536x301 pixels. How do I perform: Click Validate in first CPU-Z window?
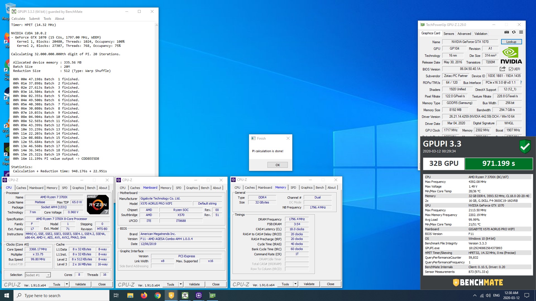pos(80,284)
